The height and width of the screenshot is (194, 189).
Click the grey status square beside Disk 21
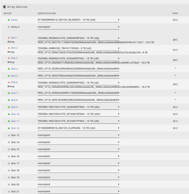9,191
